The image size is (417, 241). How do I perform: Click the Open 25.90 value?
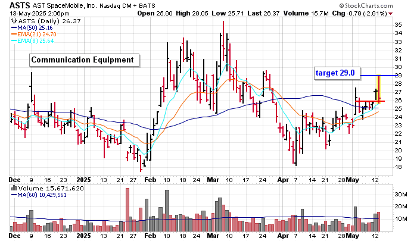(155, 13)
